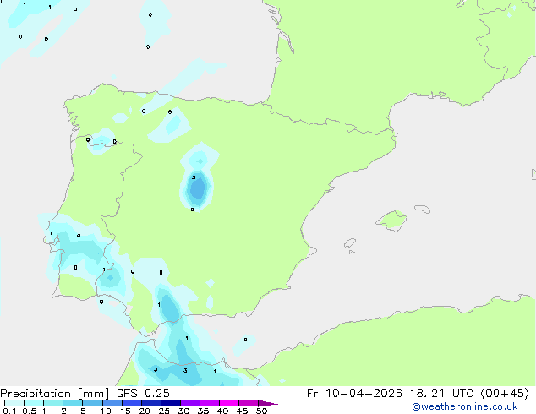The width and height of the screenshot is (536, 414).
Task: Click Mallorca island on the map
Action: (x=391, y=221)
